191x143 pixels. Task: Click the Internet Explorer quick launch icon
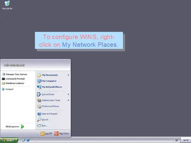28,140
